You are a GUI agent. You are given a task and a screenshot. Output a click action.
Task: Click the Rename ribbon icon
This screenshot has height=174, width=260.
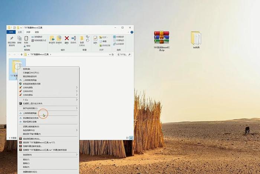(74, 40)
